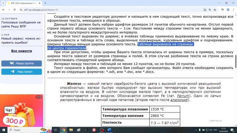
Task: Click table cell '1539 °C'
Action: (x=165, y=109)
